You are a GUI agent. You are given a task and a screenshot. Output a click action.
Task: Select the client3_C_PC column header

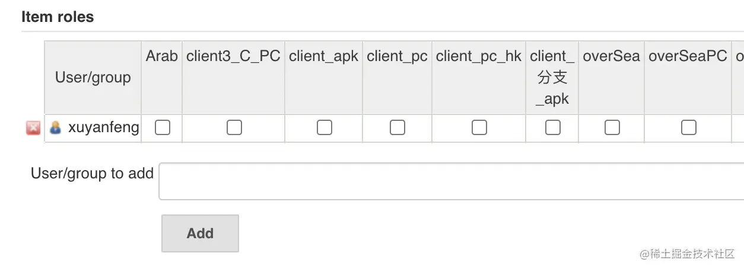pyautogui.click(x=233, y=56)
